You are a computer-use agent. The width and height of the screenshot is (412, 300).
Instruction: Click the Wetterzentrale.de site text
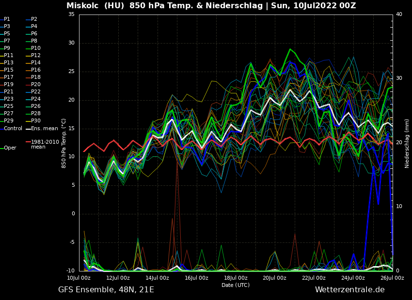point(349,290)
